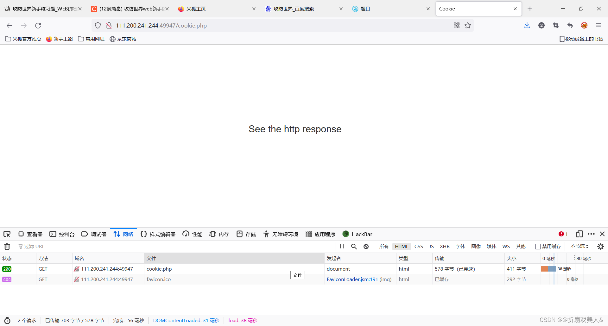The height and width of the screenshot is (326, 608).
Task: Click the insecure connection lock icon
Action: tap(109, 26)
